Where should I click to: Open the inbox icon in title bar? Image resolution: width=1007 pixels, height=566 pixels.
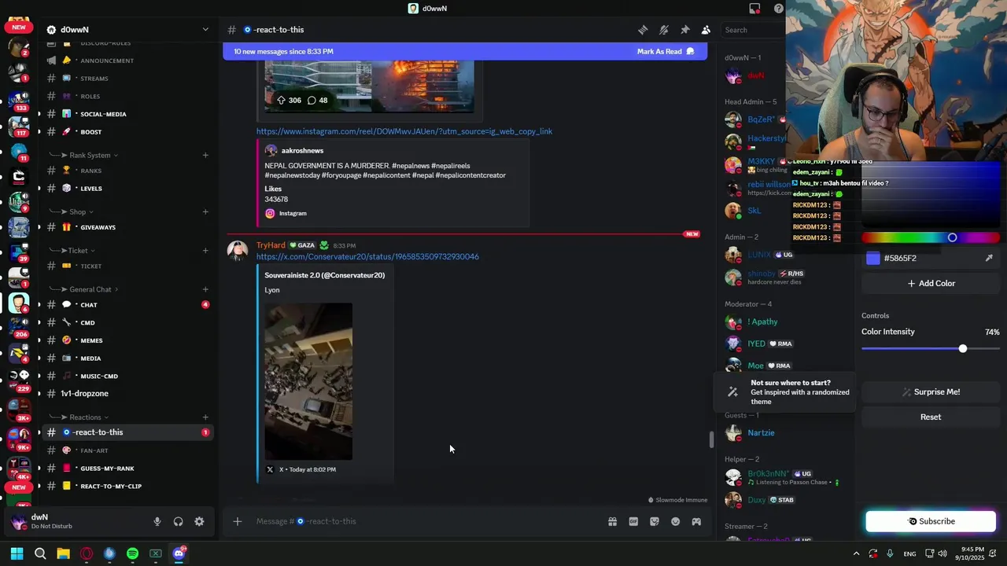coord(755,9)
